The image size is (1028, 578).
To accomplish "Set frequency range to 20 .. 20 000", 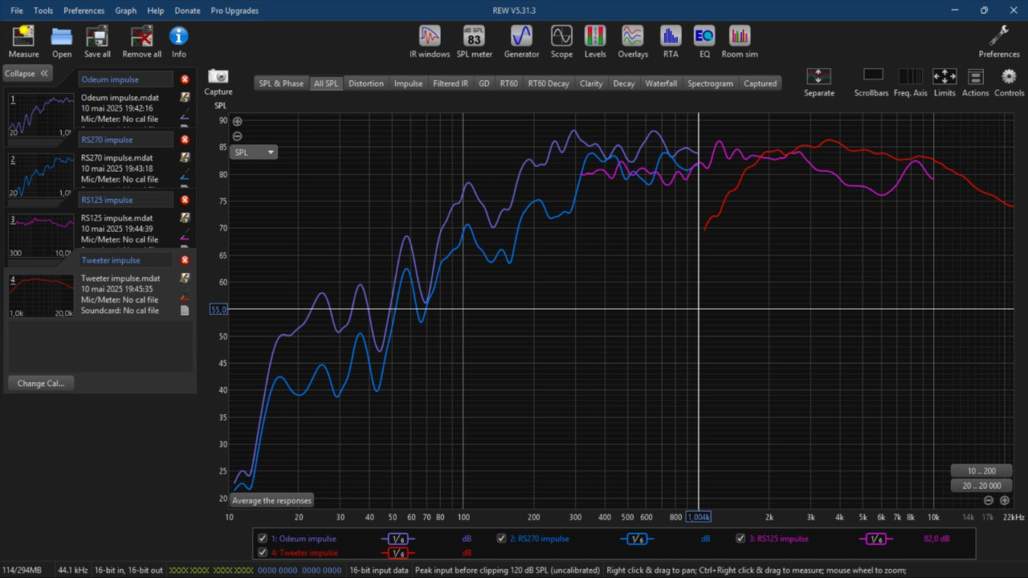I will click(x=981, y=486).
